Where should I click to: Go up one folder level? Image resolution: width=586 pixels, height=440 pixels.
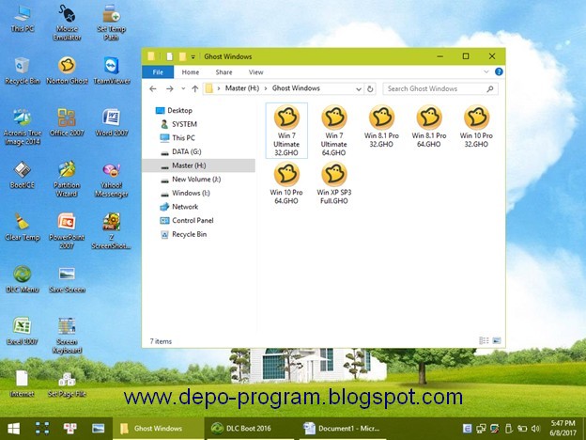(x=194, y=88)
